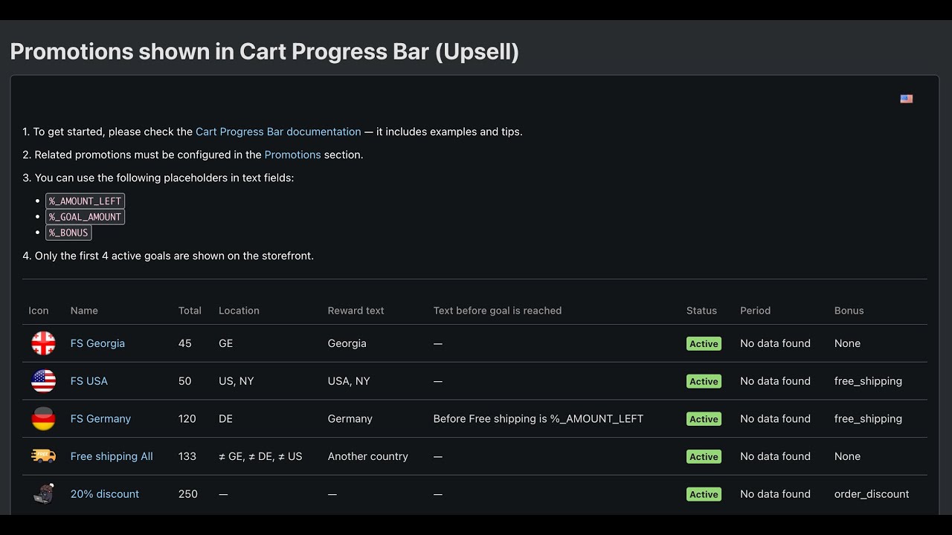Click the %_BONUS placeholder tag
Viewport: 952px width, 535px height.
point(68,233)
